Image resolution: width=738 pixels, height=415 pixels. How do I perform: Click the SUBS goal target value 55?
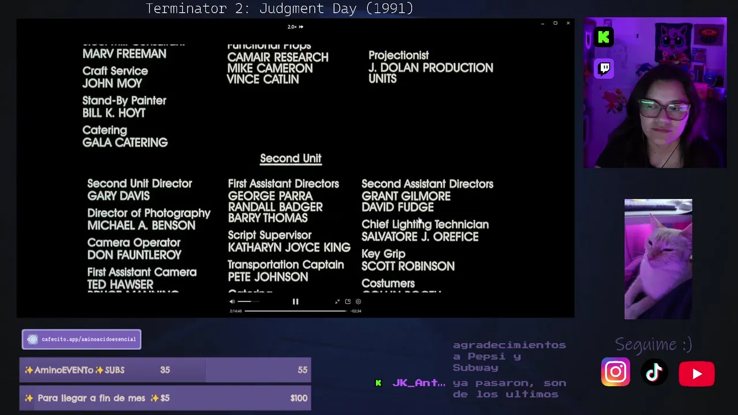[x=302, y=370]
